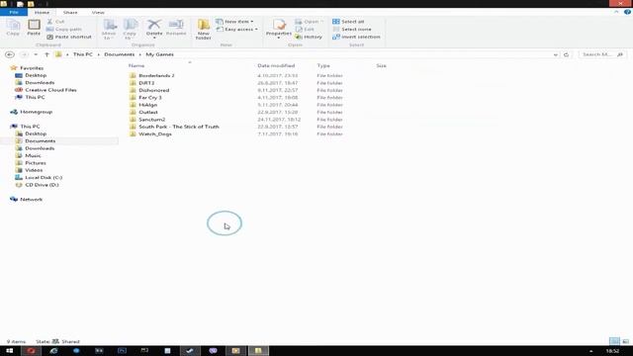Screen dimensions: 633x356
Task: Click the Properties icon
Action: 279,29
